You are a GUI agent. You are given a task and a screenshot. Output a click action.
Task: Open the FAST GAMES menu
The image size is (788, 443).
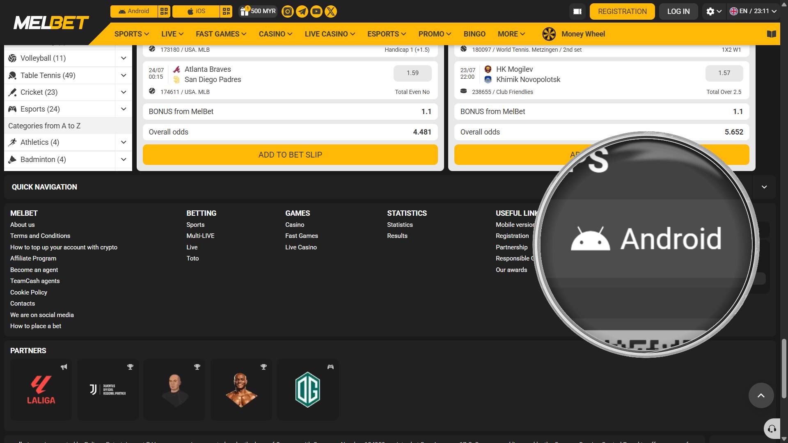click(x=221, y=34)
